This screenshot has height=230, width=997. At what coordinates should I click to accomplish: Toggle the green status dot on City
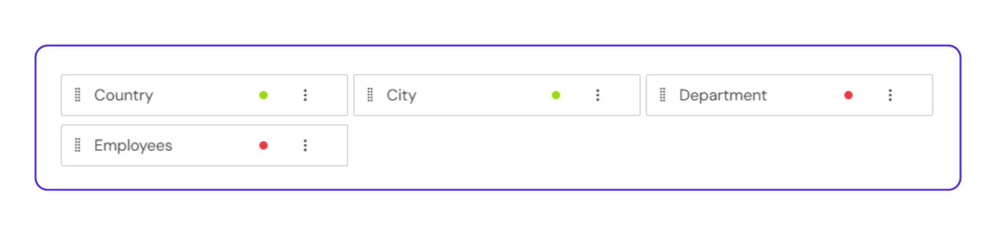pyautogui.click(x=556, y=95)
